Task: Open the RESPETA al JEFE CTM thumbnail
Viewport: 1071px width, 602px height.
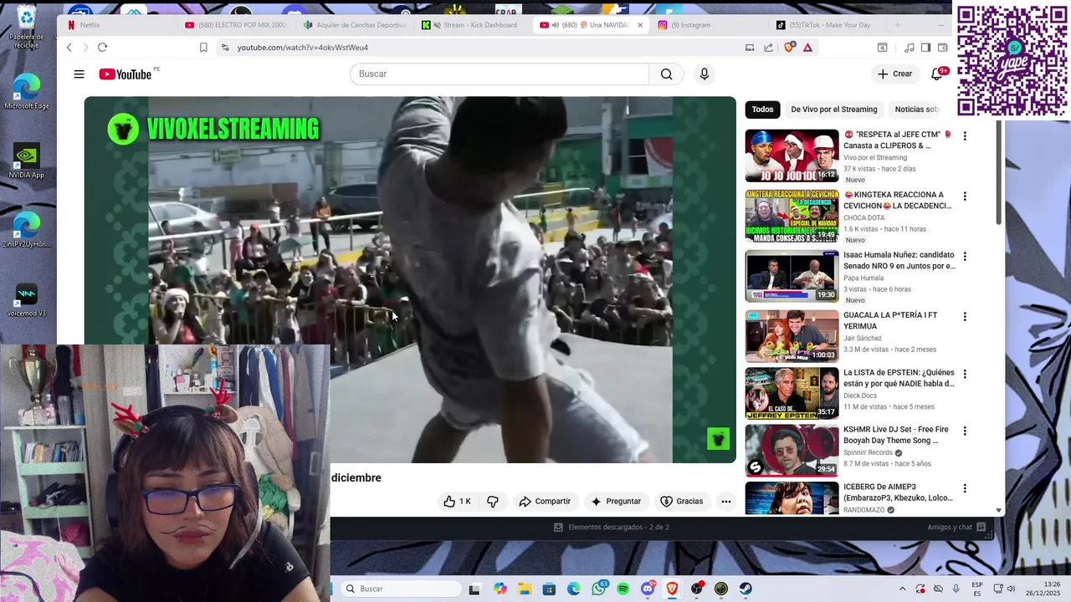Action: pyautogui.click(x=792, y=156)
